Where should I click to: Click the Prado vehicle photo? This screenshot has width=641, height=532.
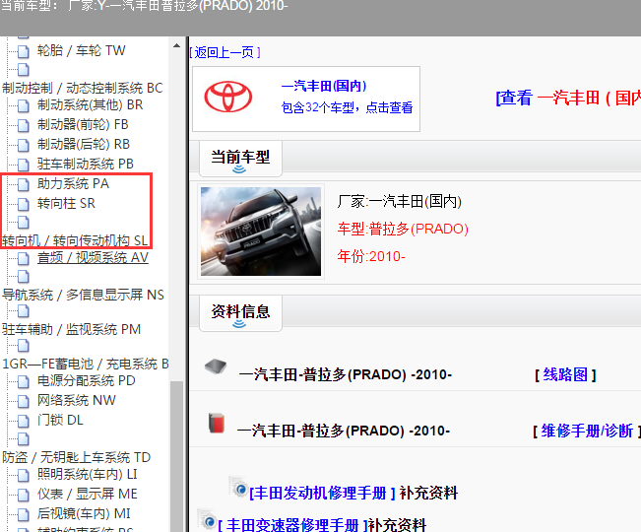(261, 232)
